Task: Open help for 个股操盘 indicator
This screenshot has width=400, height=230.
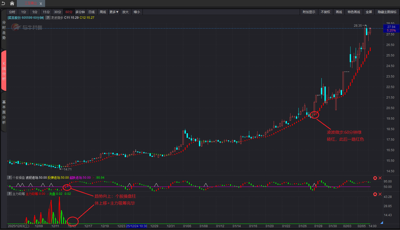Action: (x=10, y=178)
